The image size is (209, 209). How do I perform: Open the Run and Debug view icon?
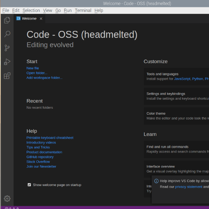(7, 62)
